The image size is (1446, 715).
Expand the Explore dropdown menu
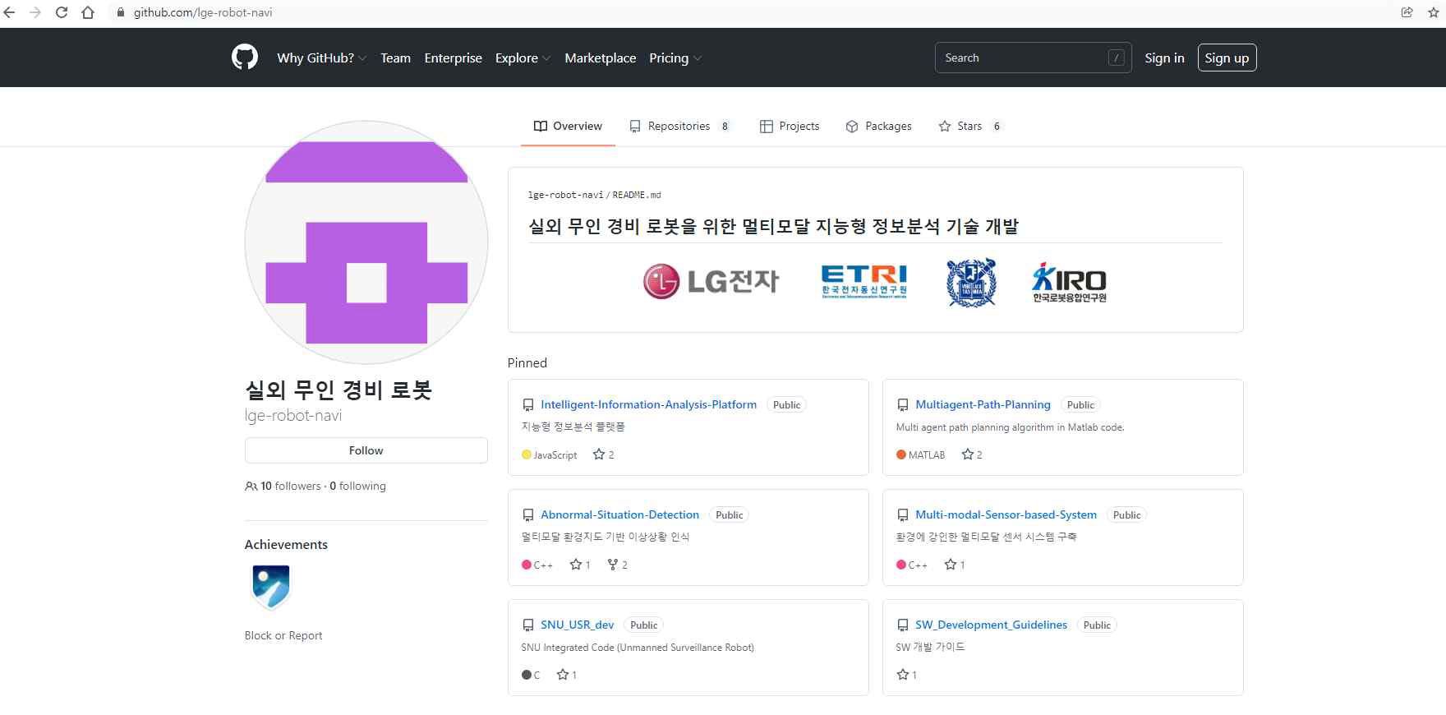pos(523,58)
